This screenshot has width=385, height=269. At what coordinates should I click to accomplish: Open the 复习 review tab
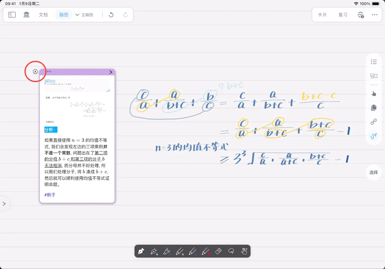point(343,15)
